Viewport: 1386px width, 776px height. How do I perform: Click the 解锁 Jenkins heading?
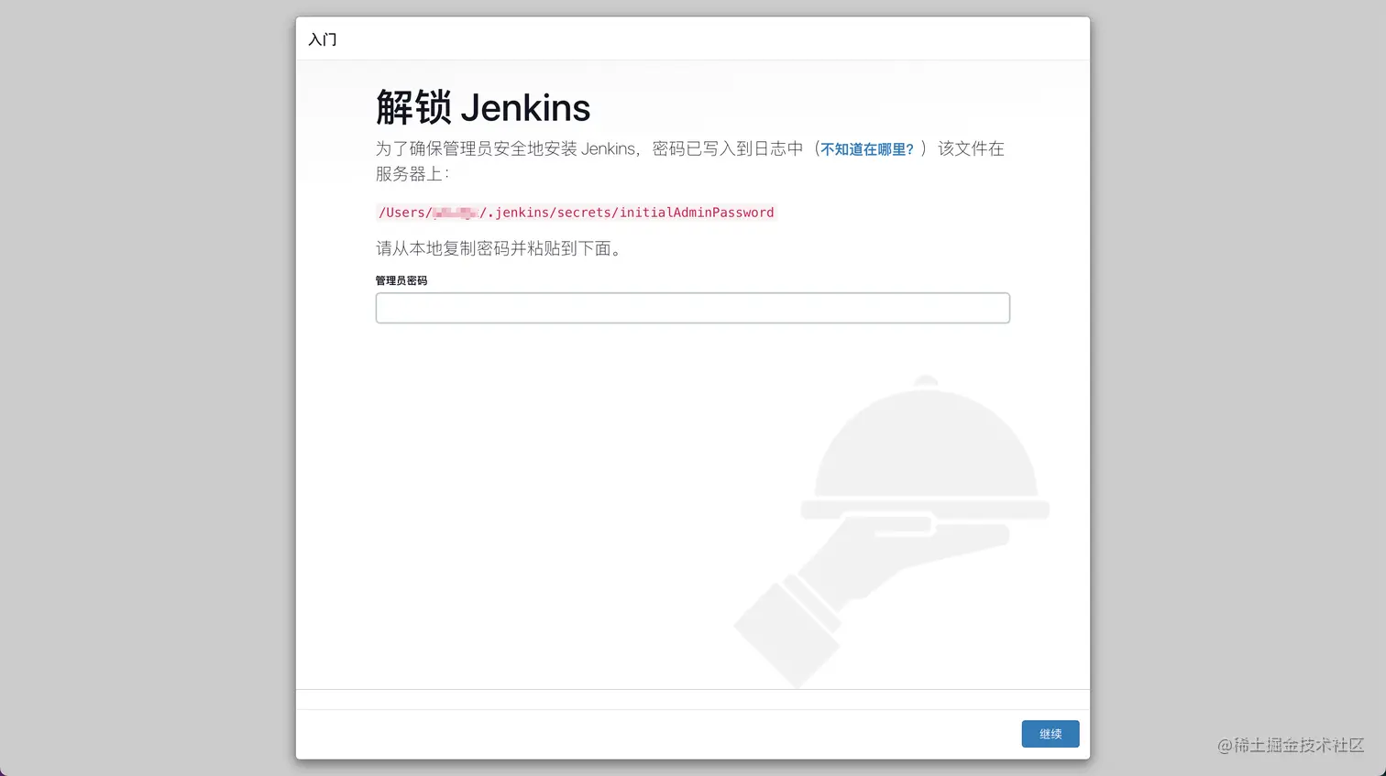click(483, 107)
